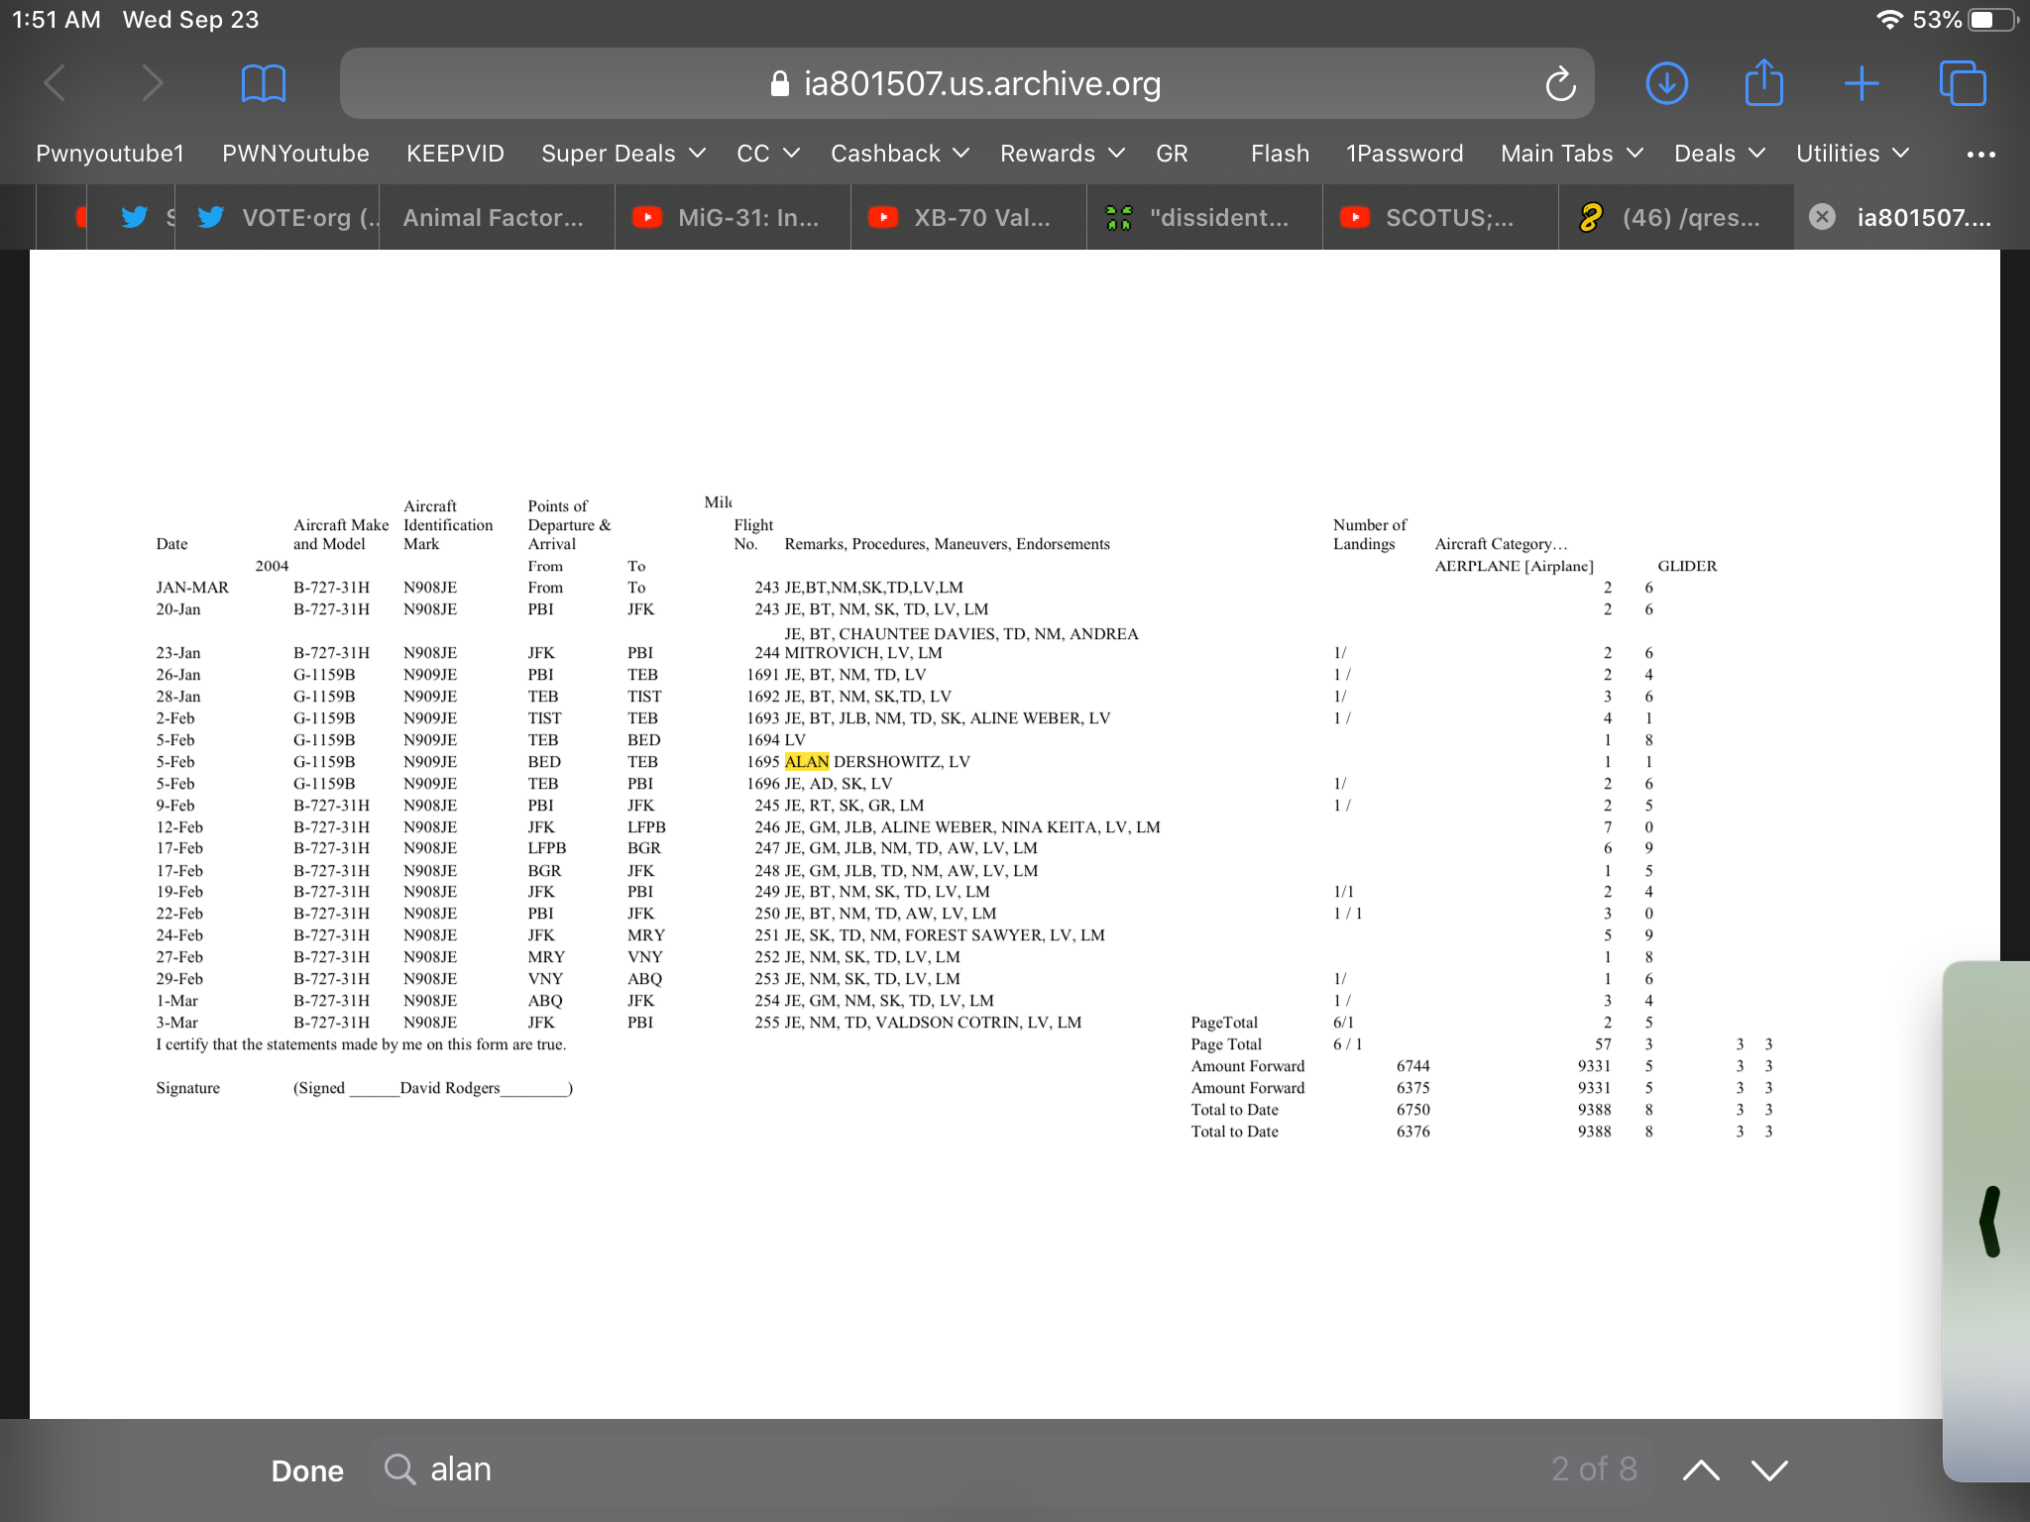
Task: Tap the 'JAN-MAR' date cell
Action: [x=192, y=588]
